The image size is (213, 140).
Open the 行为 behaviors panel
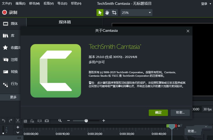click(x=10, y=84)
